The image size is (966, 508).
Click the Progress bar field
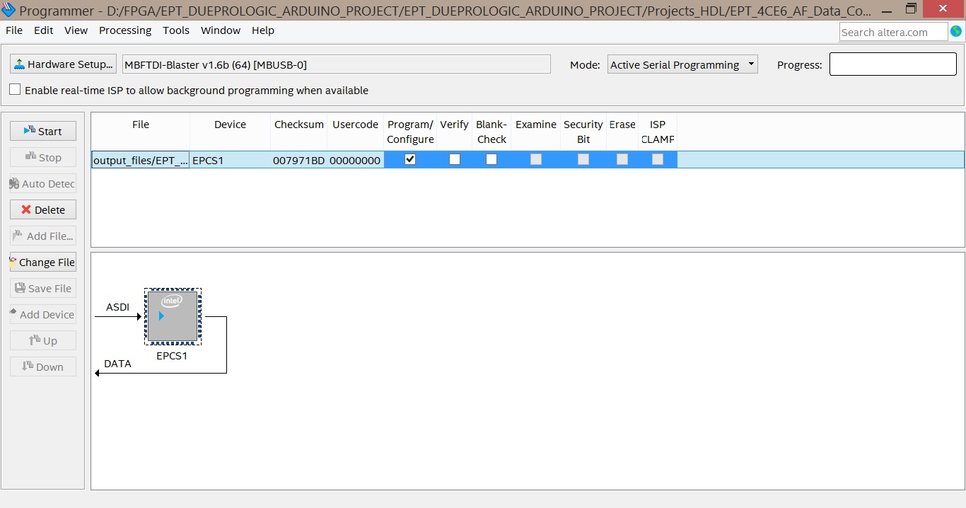point(892,64)
